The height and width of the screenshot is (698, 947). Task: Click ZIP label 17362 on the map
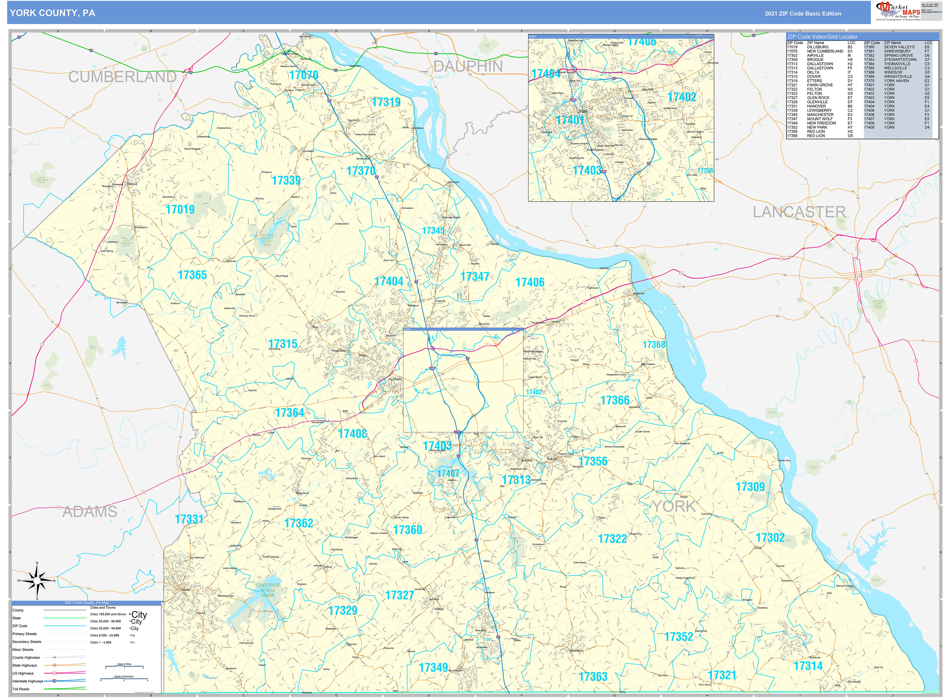point(299,523)
